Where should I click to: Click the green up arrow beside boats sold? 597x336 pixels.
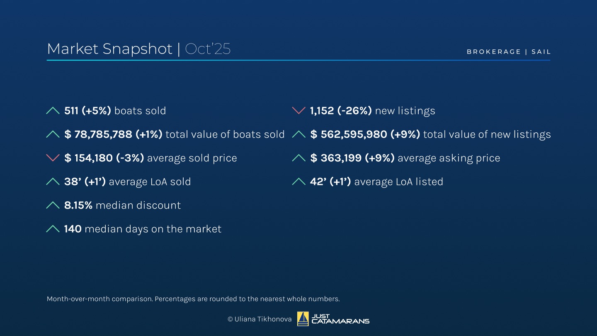coord(53,111)
